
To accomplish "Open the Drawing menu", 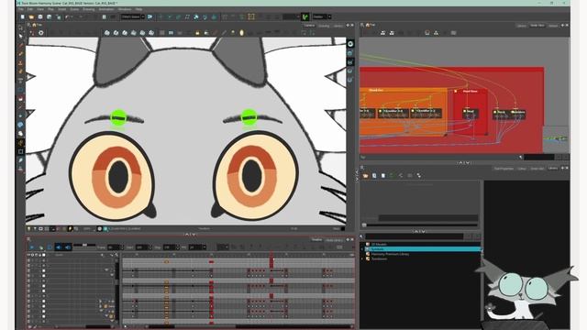I will [x=89, y=9].
